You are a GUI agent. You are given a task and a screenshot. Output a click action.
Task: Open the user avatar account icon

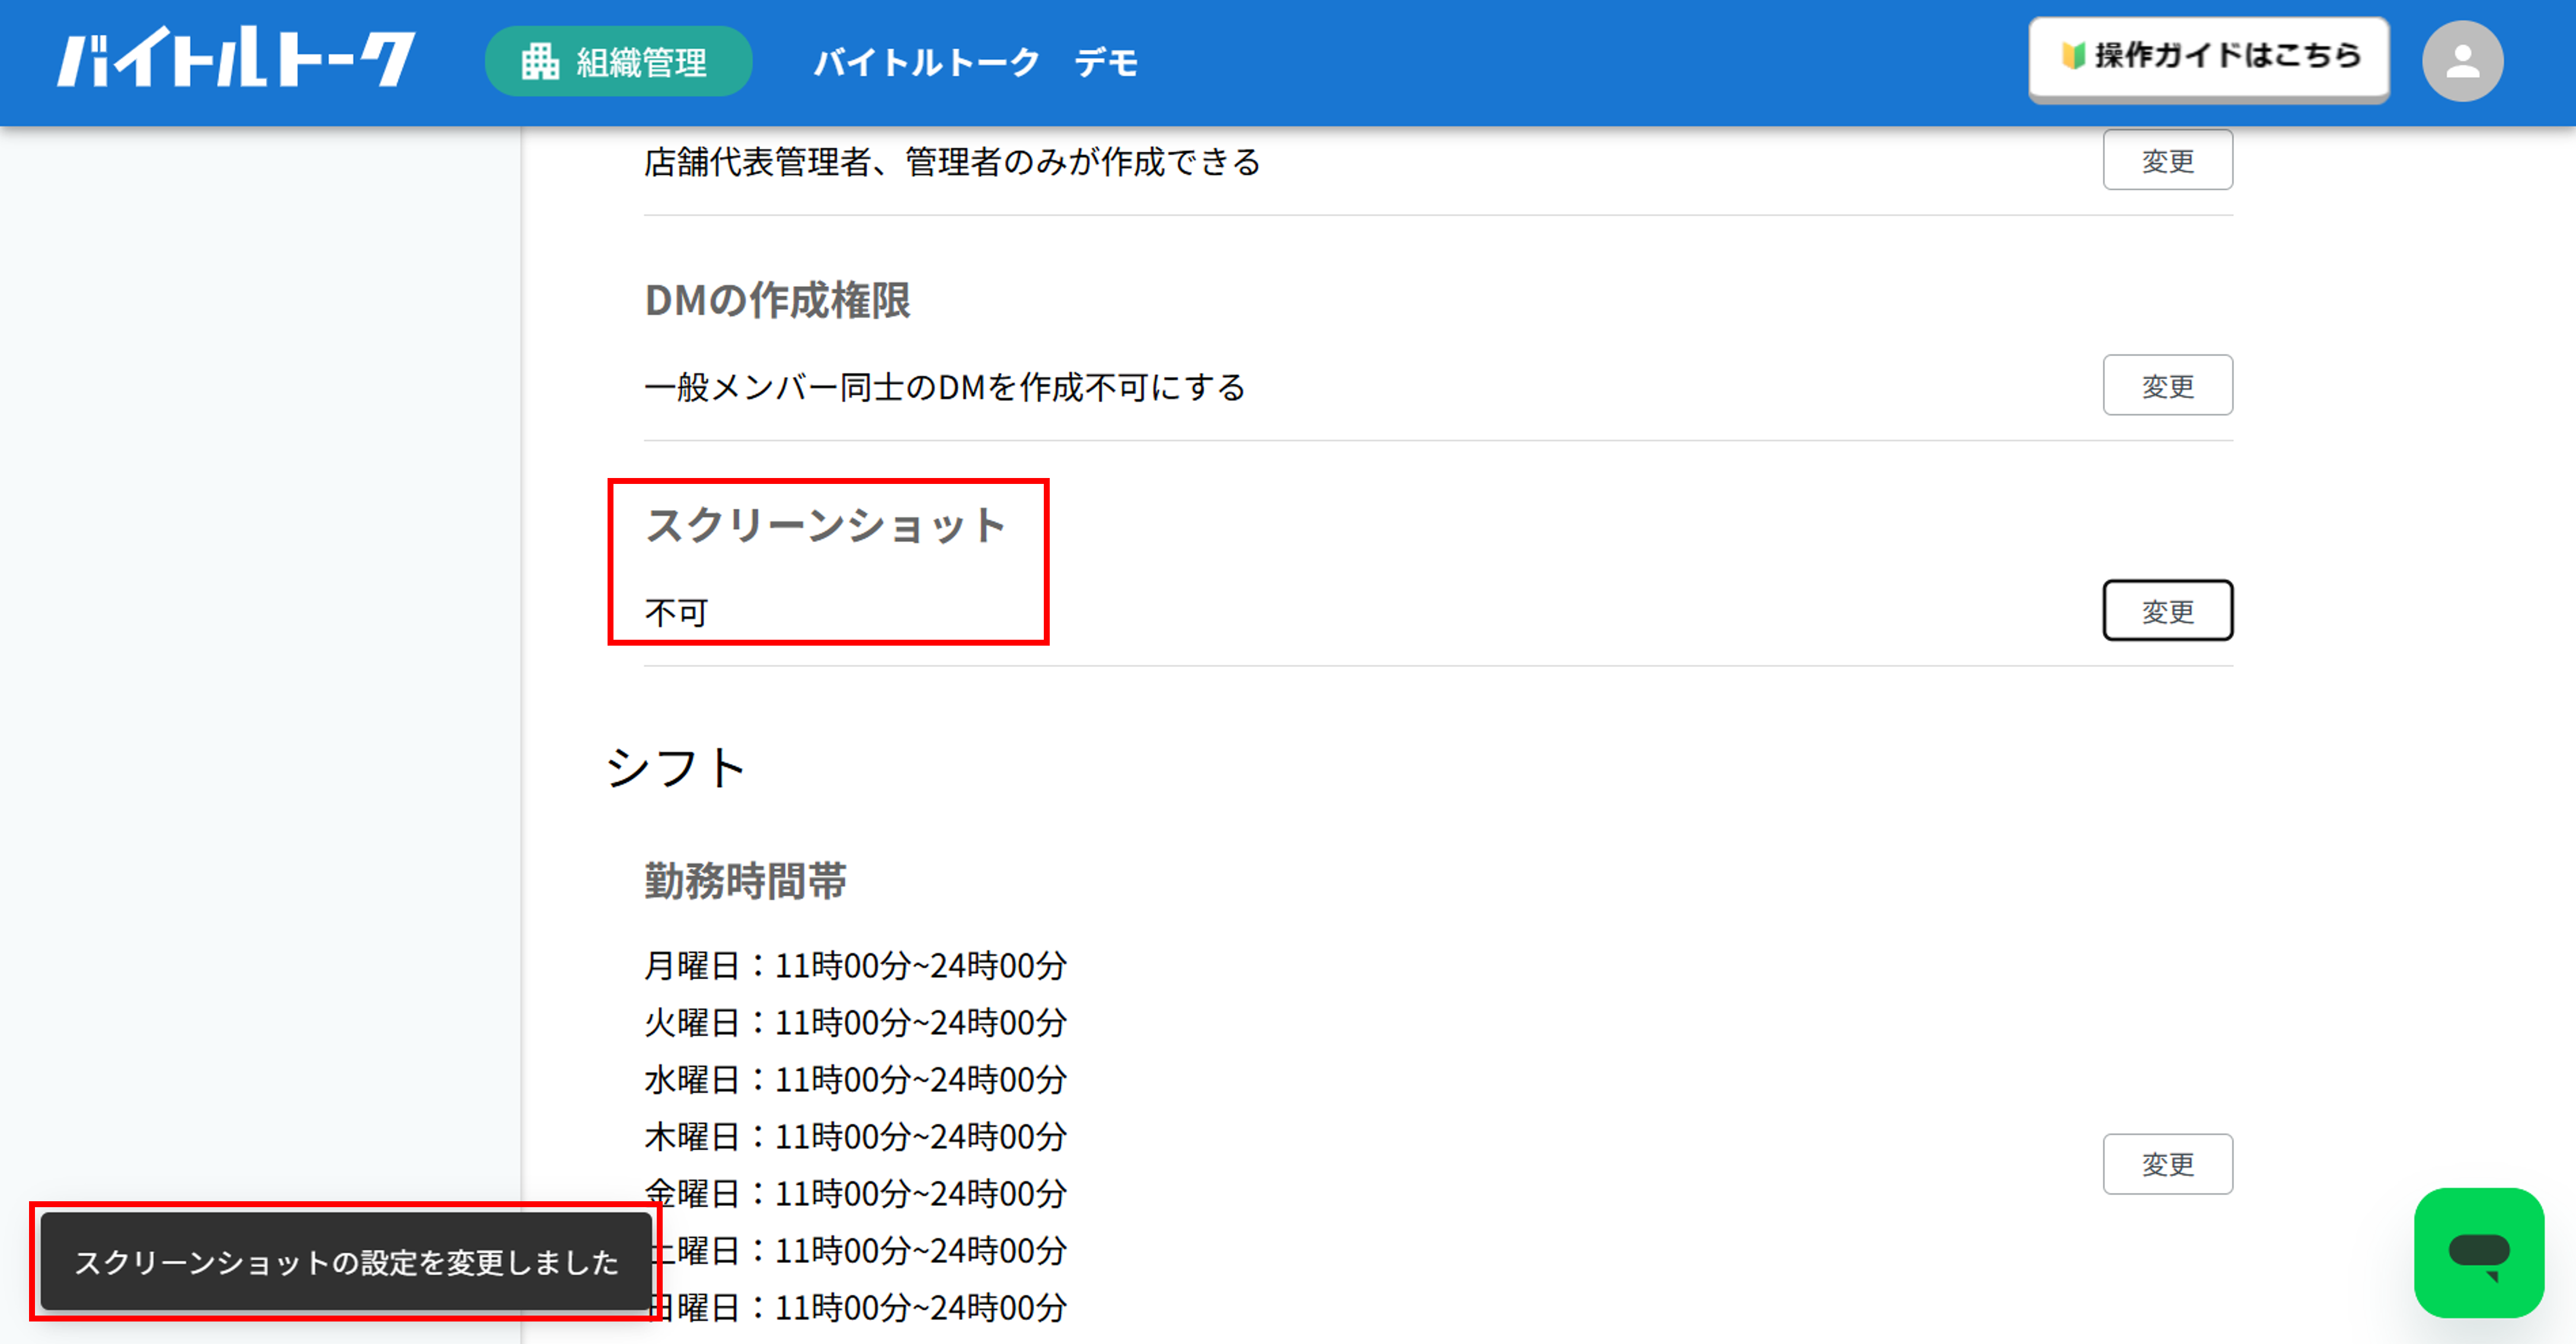2462,62
